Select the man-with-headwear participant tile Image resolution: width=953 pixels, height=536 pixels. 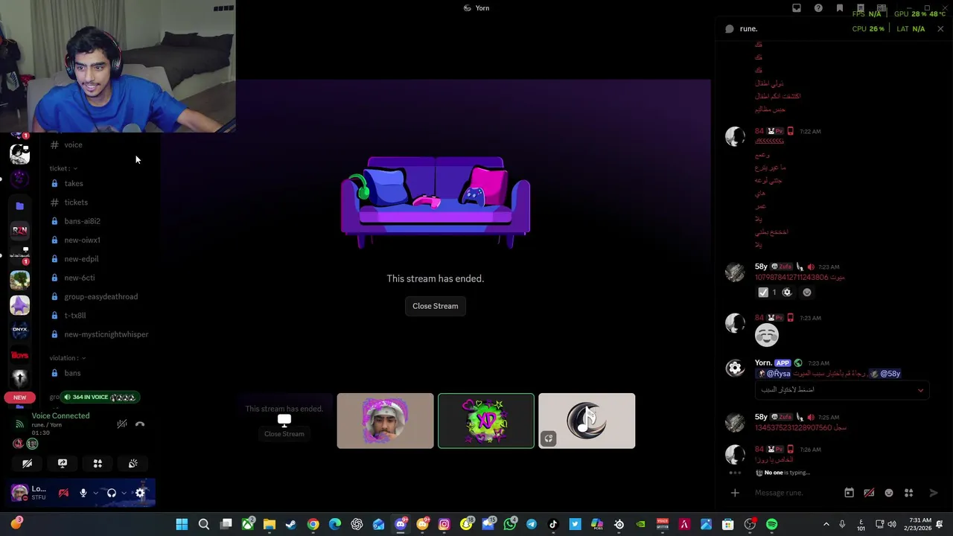(385, 421)
